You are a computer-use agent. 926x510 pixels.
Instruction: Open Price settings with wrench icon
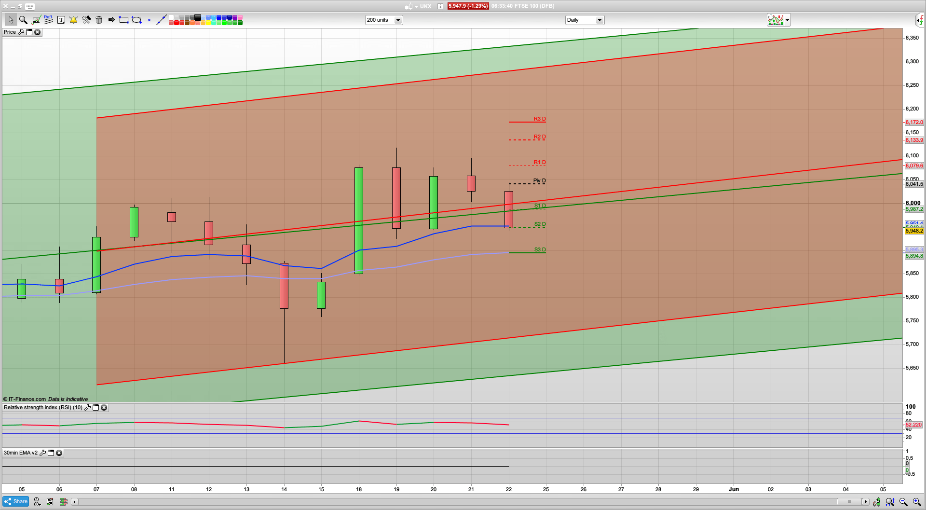21,32
